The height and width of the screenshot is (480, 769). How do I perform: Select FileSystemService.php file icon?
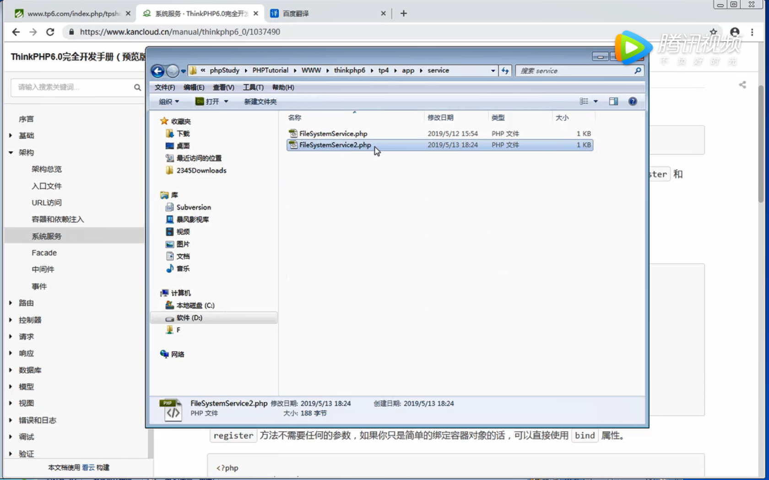click(293, 133)
